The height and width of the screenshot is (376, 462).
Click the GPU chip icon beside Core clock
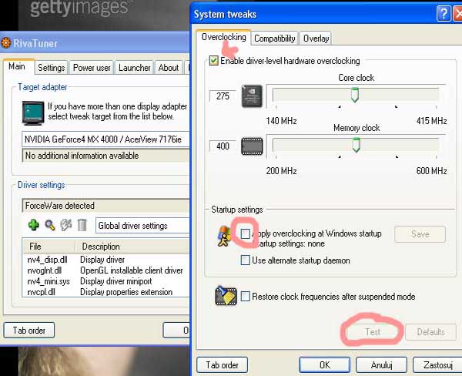pos(252,96)
